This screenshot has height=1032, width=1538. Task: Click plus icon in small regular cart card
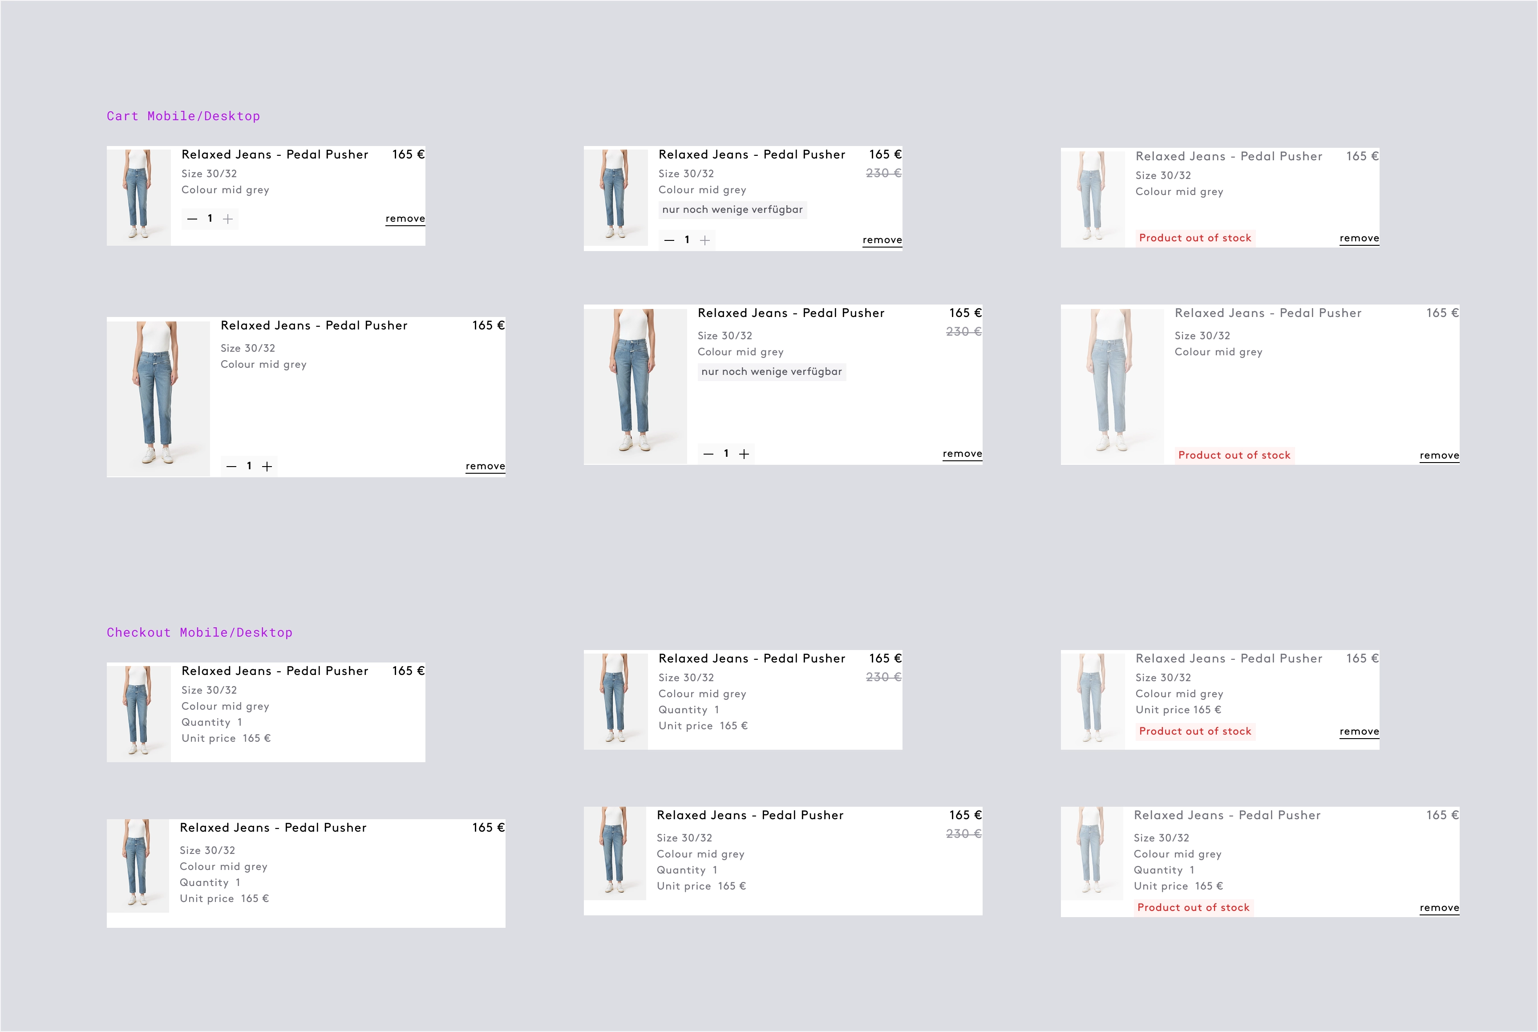click(227, 219)
